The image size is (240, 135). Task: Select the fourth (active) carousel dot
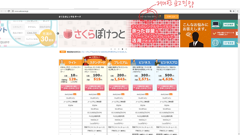click(x=122, y=49)
